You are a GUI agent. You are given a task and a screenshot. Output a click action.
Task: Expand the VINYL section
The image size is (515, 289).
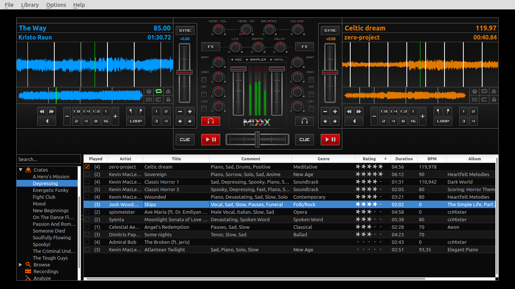click(x=277, y=60)
